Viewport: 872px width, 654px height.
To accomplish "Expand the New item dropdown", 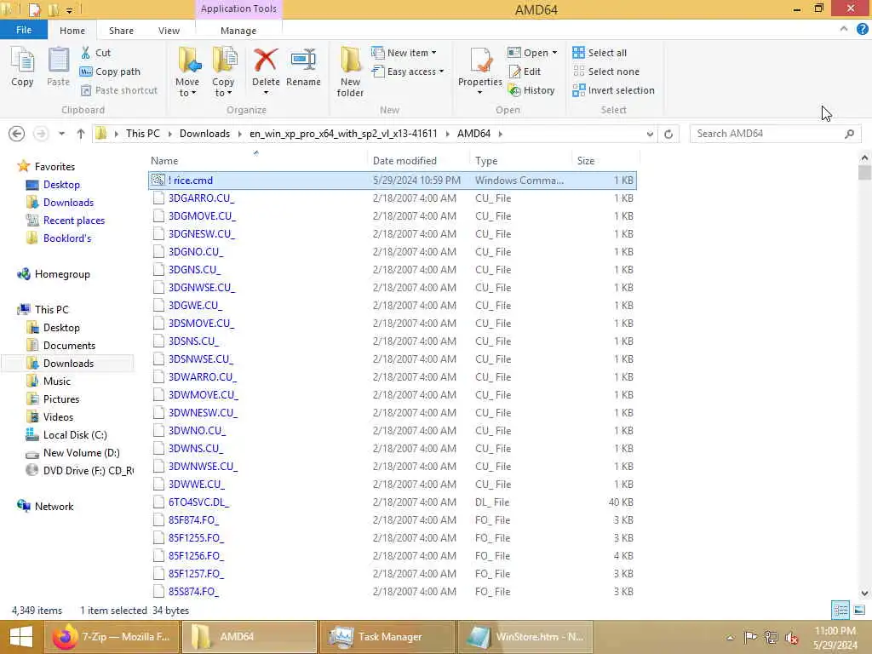I will pos(433,53).
